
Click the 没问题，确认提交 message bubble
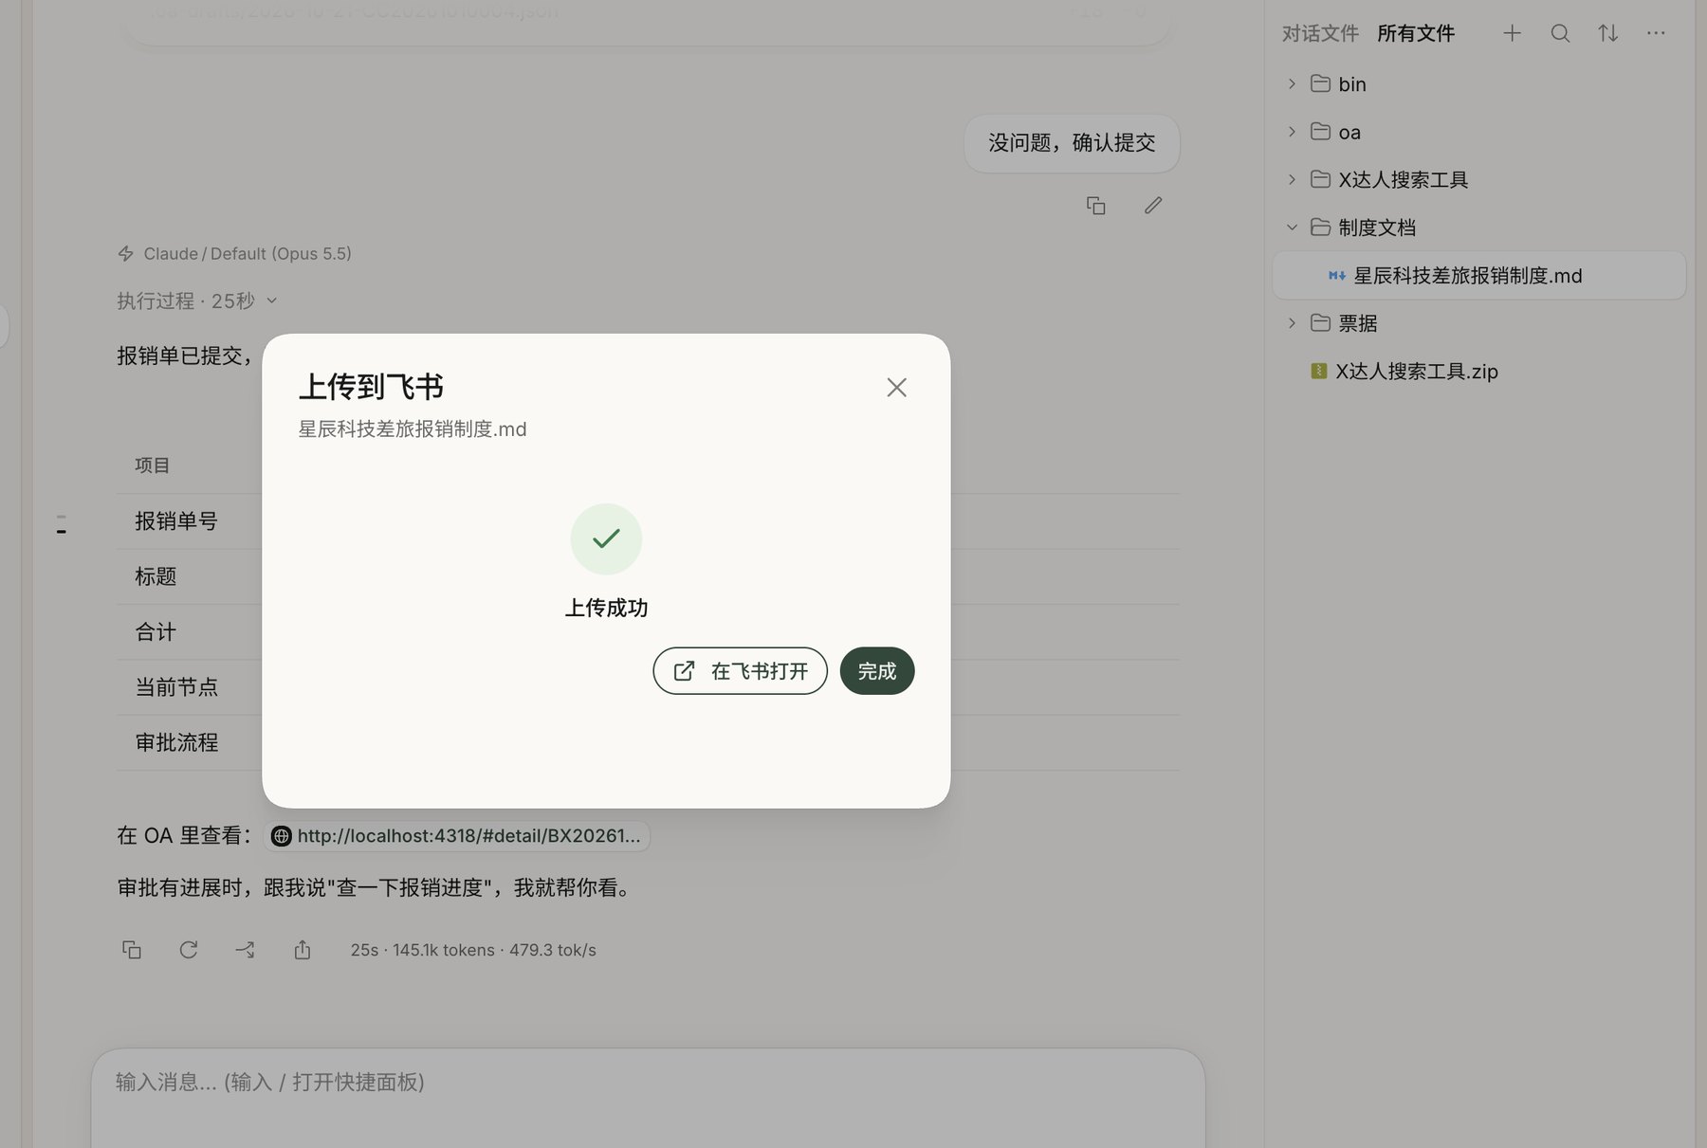[x=1072, y=143]
